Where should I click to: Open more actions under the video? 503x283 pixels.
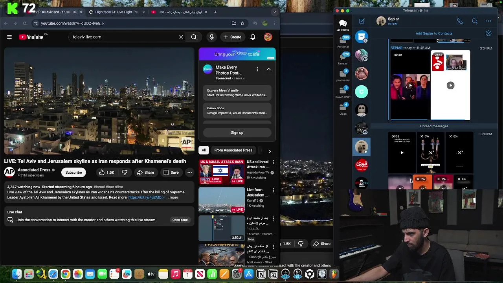pos(189,172)
